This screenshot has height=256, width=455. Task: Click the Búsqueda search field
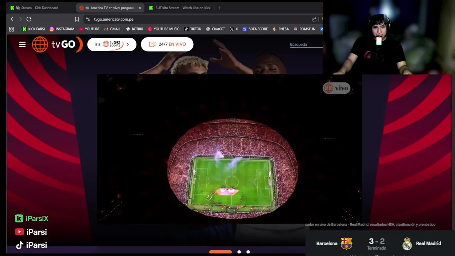pos(306,44)
